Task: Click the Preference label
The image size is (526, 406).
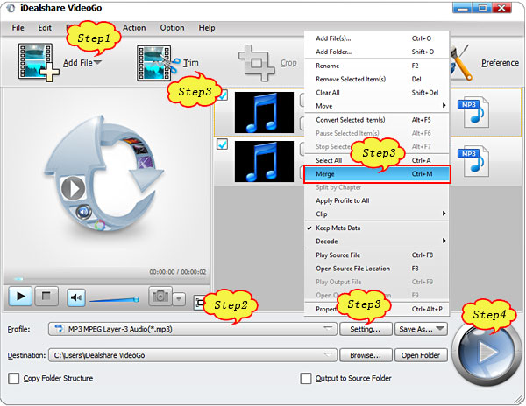Action: coord(500,63)
